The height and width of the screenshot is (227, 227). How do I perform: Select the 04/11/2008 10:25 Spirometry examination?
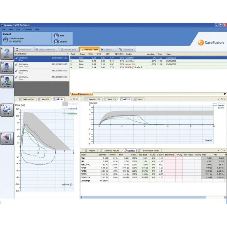[x=42, y=65]
